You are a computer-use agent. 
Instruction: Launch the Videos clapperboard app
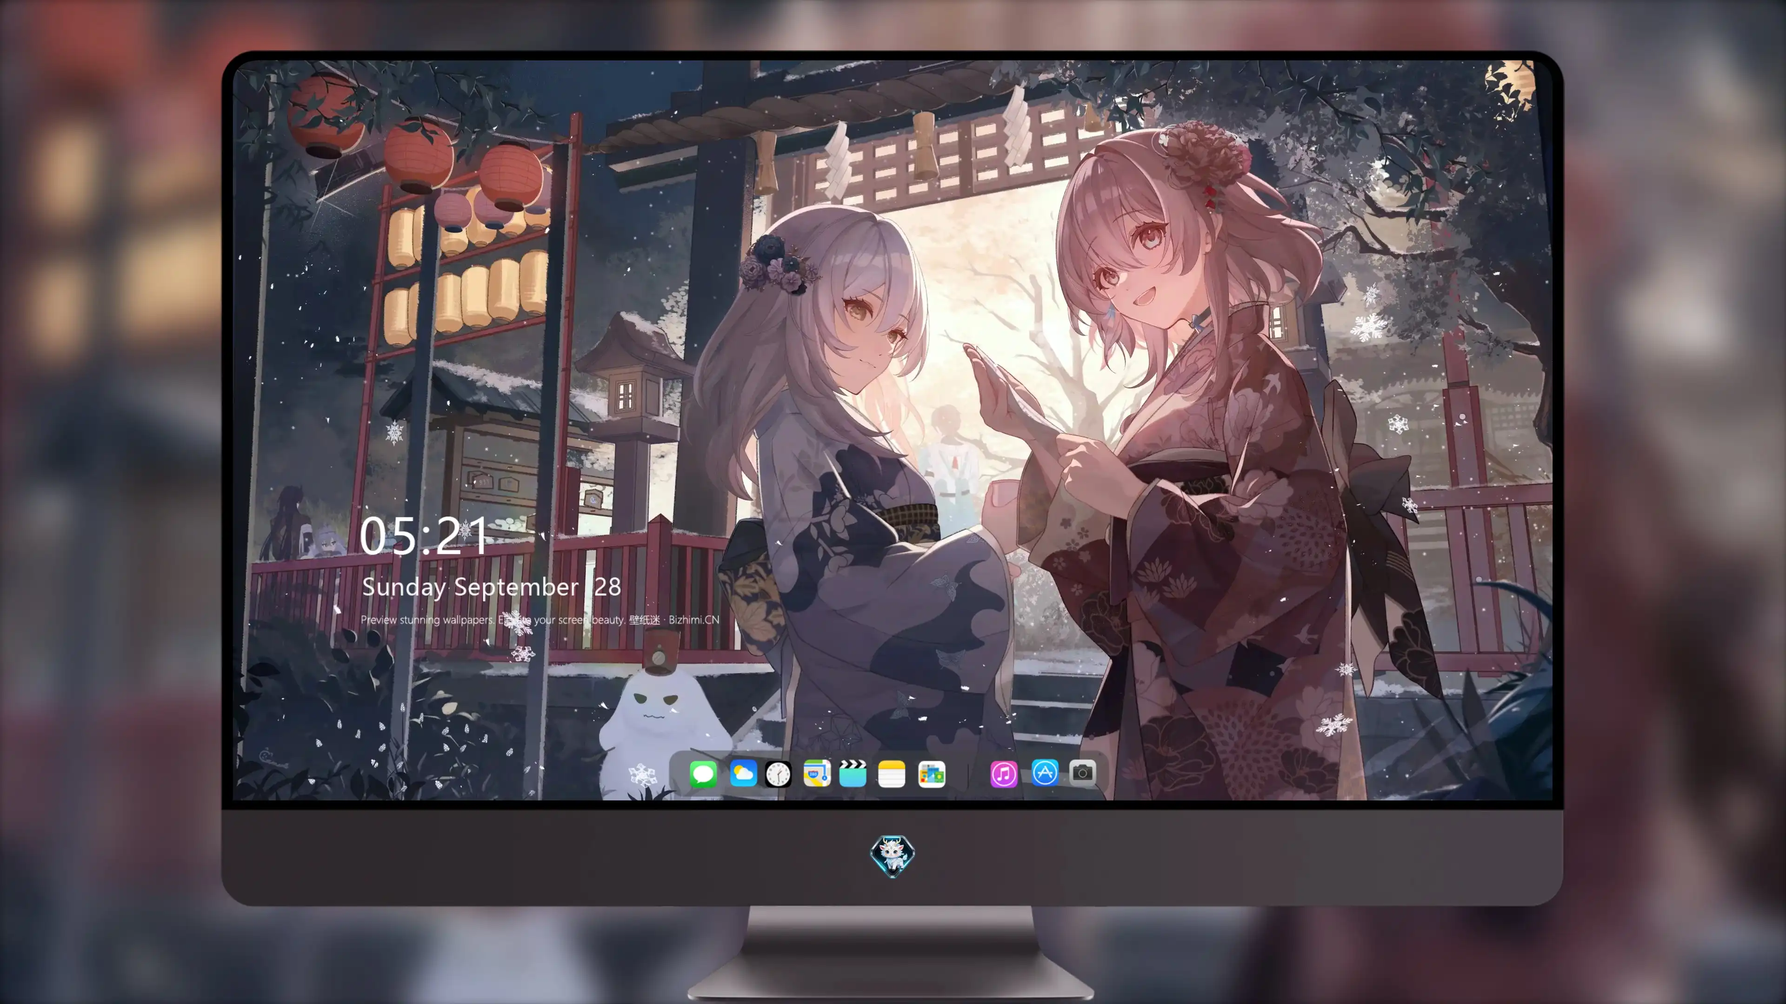coord(853,773)
